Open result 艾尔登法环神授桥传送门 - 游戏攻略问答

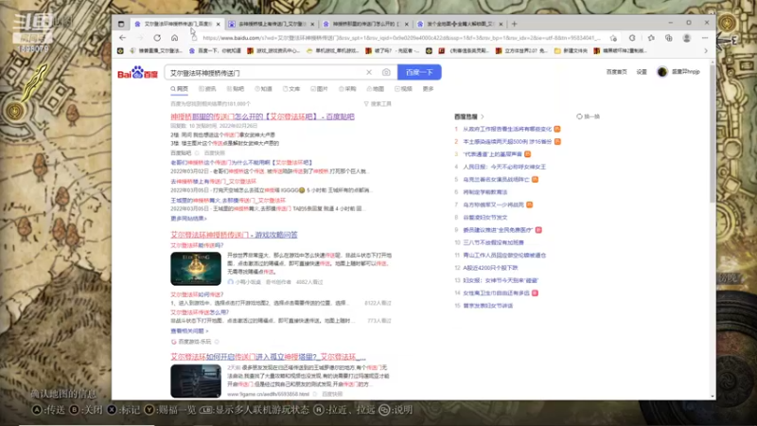tap(234, 235)
